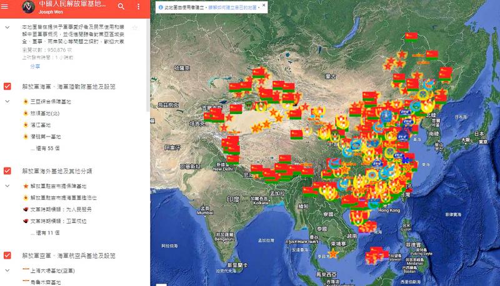Collapse the navy bases layer list

coord(7,101)
